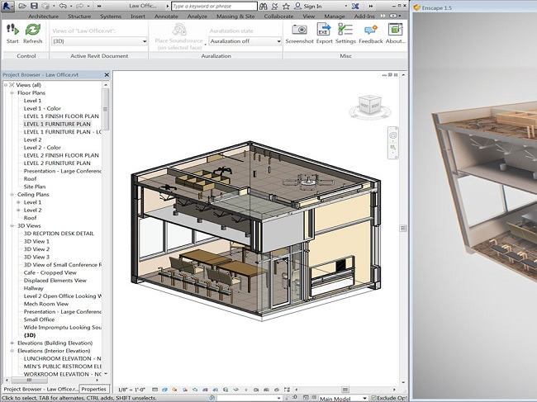This screenshot has width=537, height=402.
Task: Click the zoom tool in navigation bar
Action: pos(392,148)
